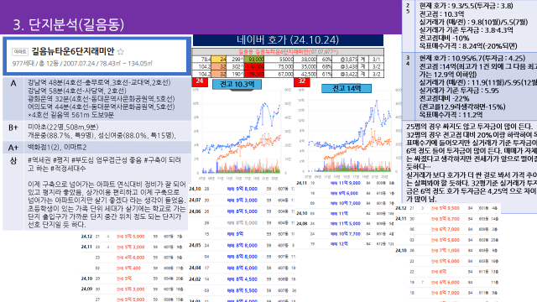This screenshot has height=302, width=537.
Task: Select the 전고 10.3억 blue box
Action: point(237,84)
